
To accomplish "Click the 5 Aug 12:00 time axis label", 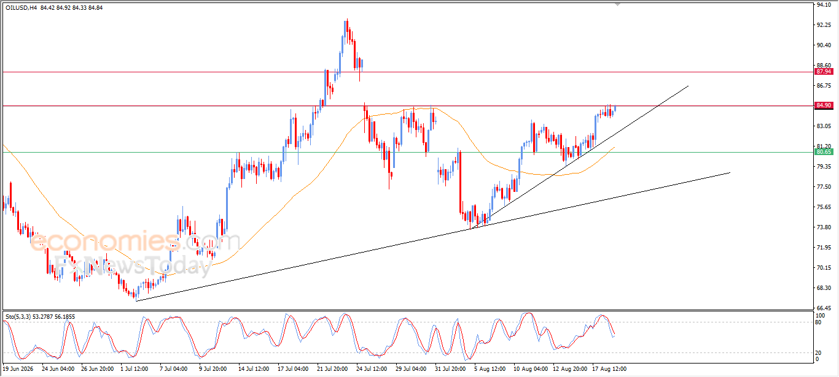I will tap(490, 369).
